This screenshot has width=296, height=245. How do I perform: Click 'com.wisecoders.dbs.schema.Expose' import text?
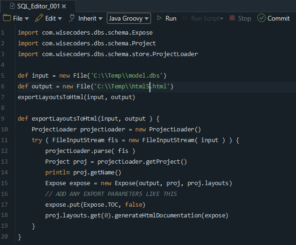(x=97, y=33)
